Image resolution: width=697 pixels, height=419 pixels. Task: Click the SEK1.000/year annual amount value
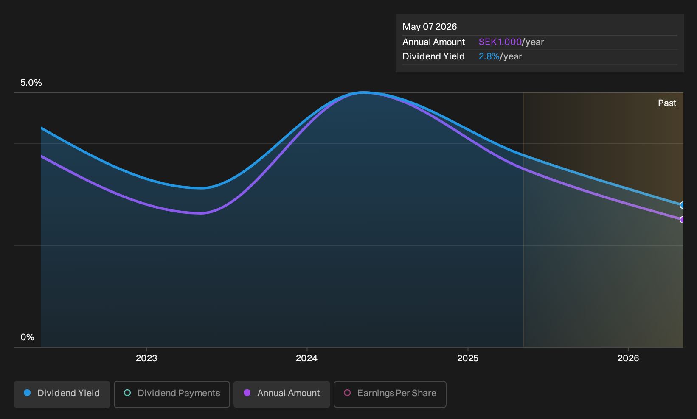pyautogui.click(x=511, y=42)
